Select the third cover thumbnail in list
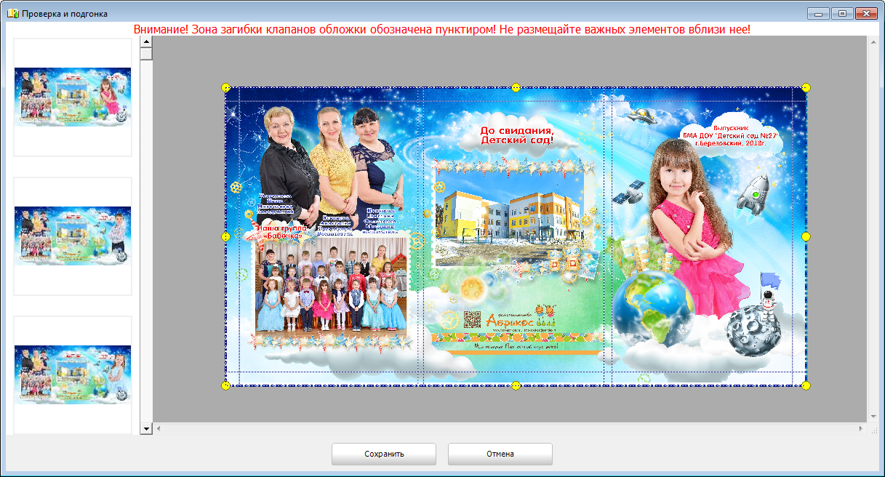This screenshot has height=477, width=885. click(x=73, y=374)
